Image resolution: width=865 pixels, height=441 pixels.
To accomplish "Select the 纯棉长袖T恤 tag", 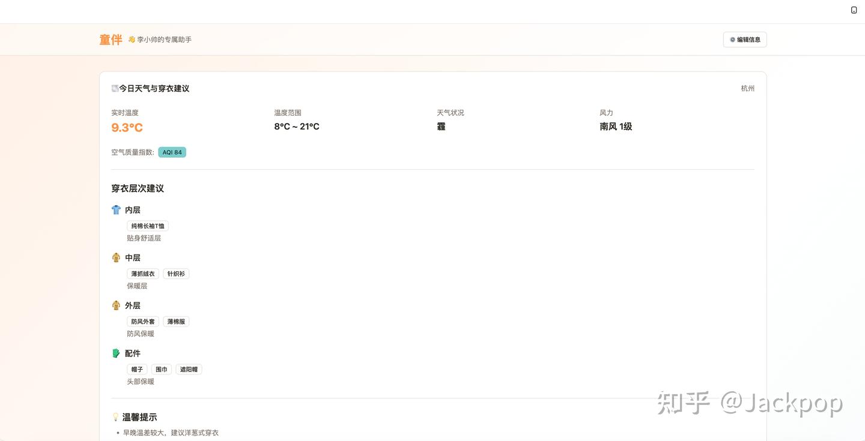I will pyautogui.click(x=148, y=226).
